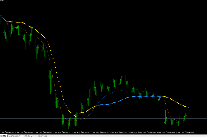Select the active chart tab ending in SD,M5
This screenshot has width=207, height=137.
(3, 136)
